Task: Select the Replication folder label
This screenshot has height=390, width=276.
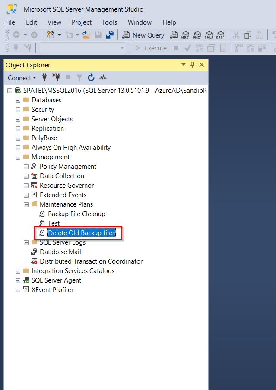Action: click(48, 128)
